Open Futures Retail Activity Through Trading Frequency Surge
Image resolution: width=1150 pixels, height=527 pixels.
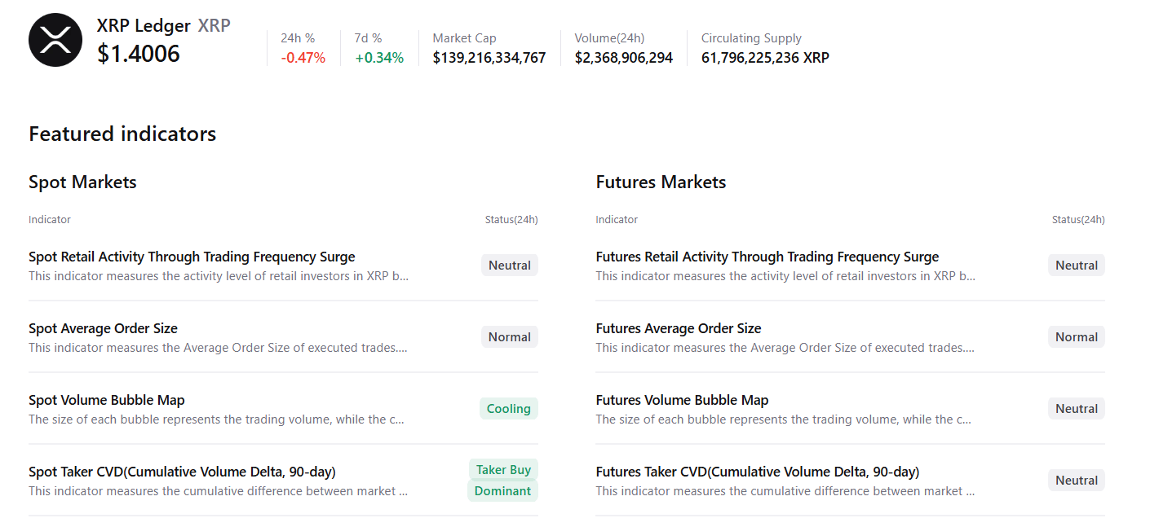[x=767, y=257]
